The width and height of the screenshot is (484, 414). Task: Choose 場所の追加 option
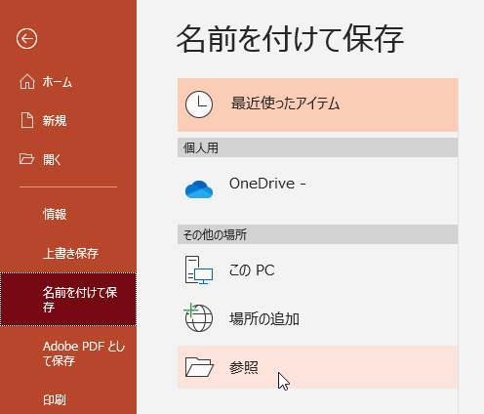317,318
